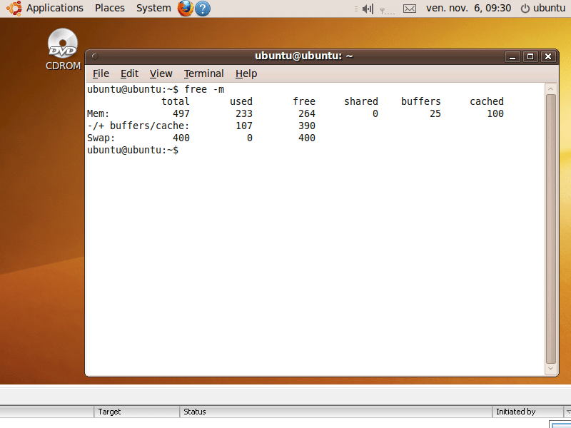Viewport: 571px width, 428px height.
Task: Click the cached value 100
Action: (x=495, y=113)
